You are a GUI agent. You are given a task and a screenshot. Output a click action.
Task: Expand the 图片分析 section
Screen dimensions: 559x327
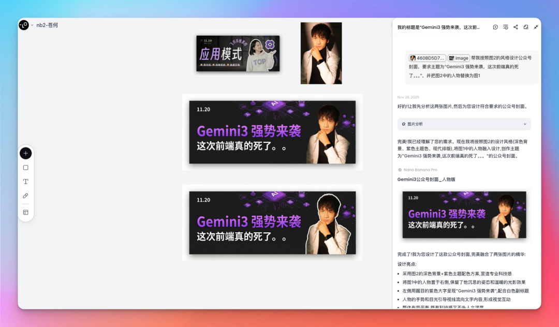[464, 124]
